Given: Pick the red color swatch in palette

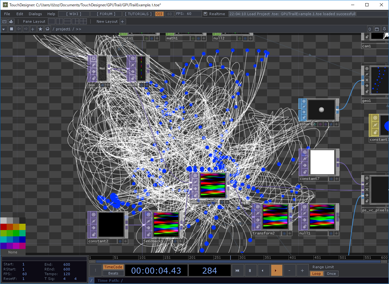Looking at the screenshot, I should coord(3,227).
